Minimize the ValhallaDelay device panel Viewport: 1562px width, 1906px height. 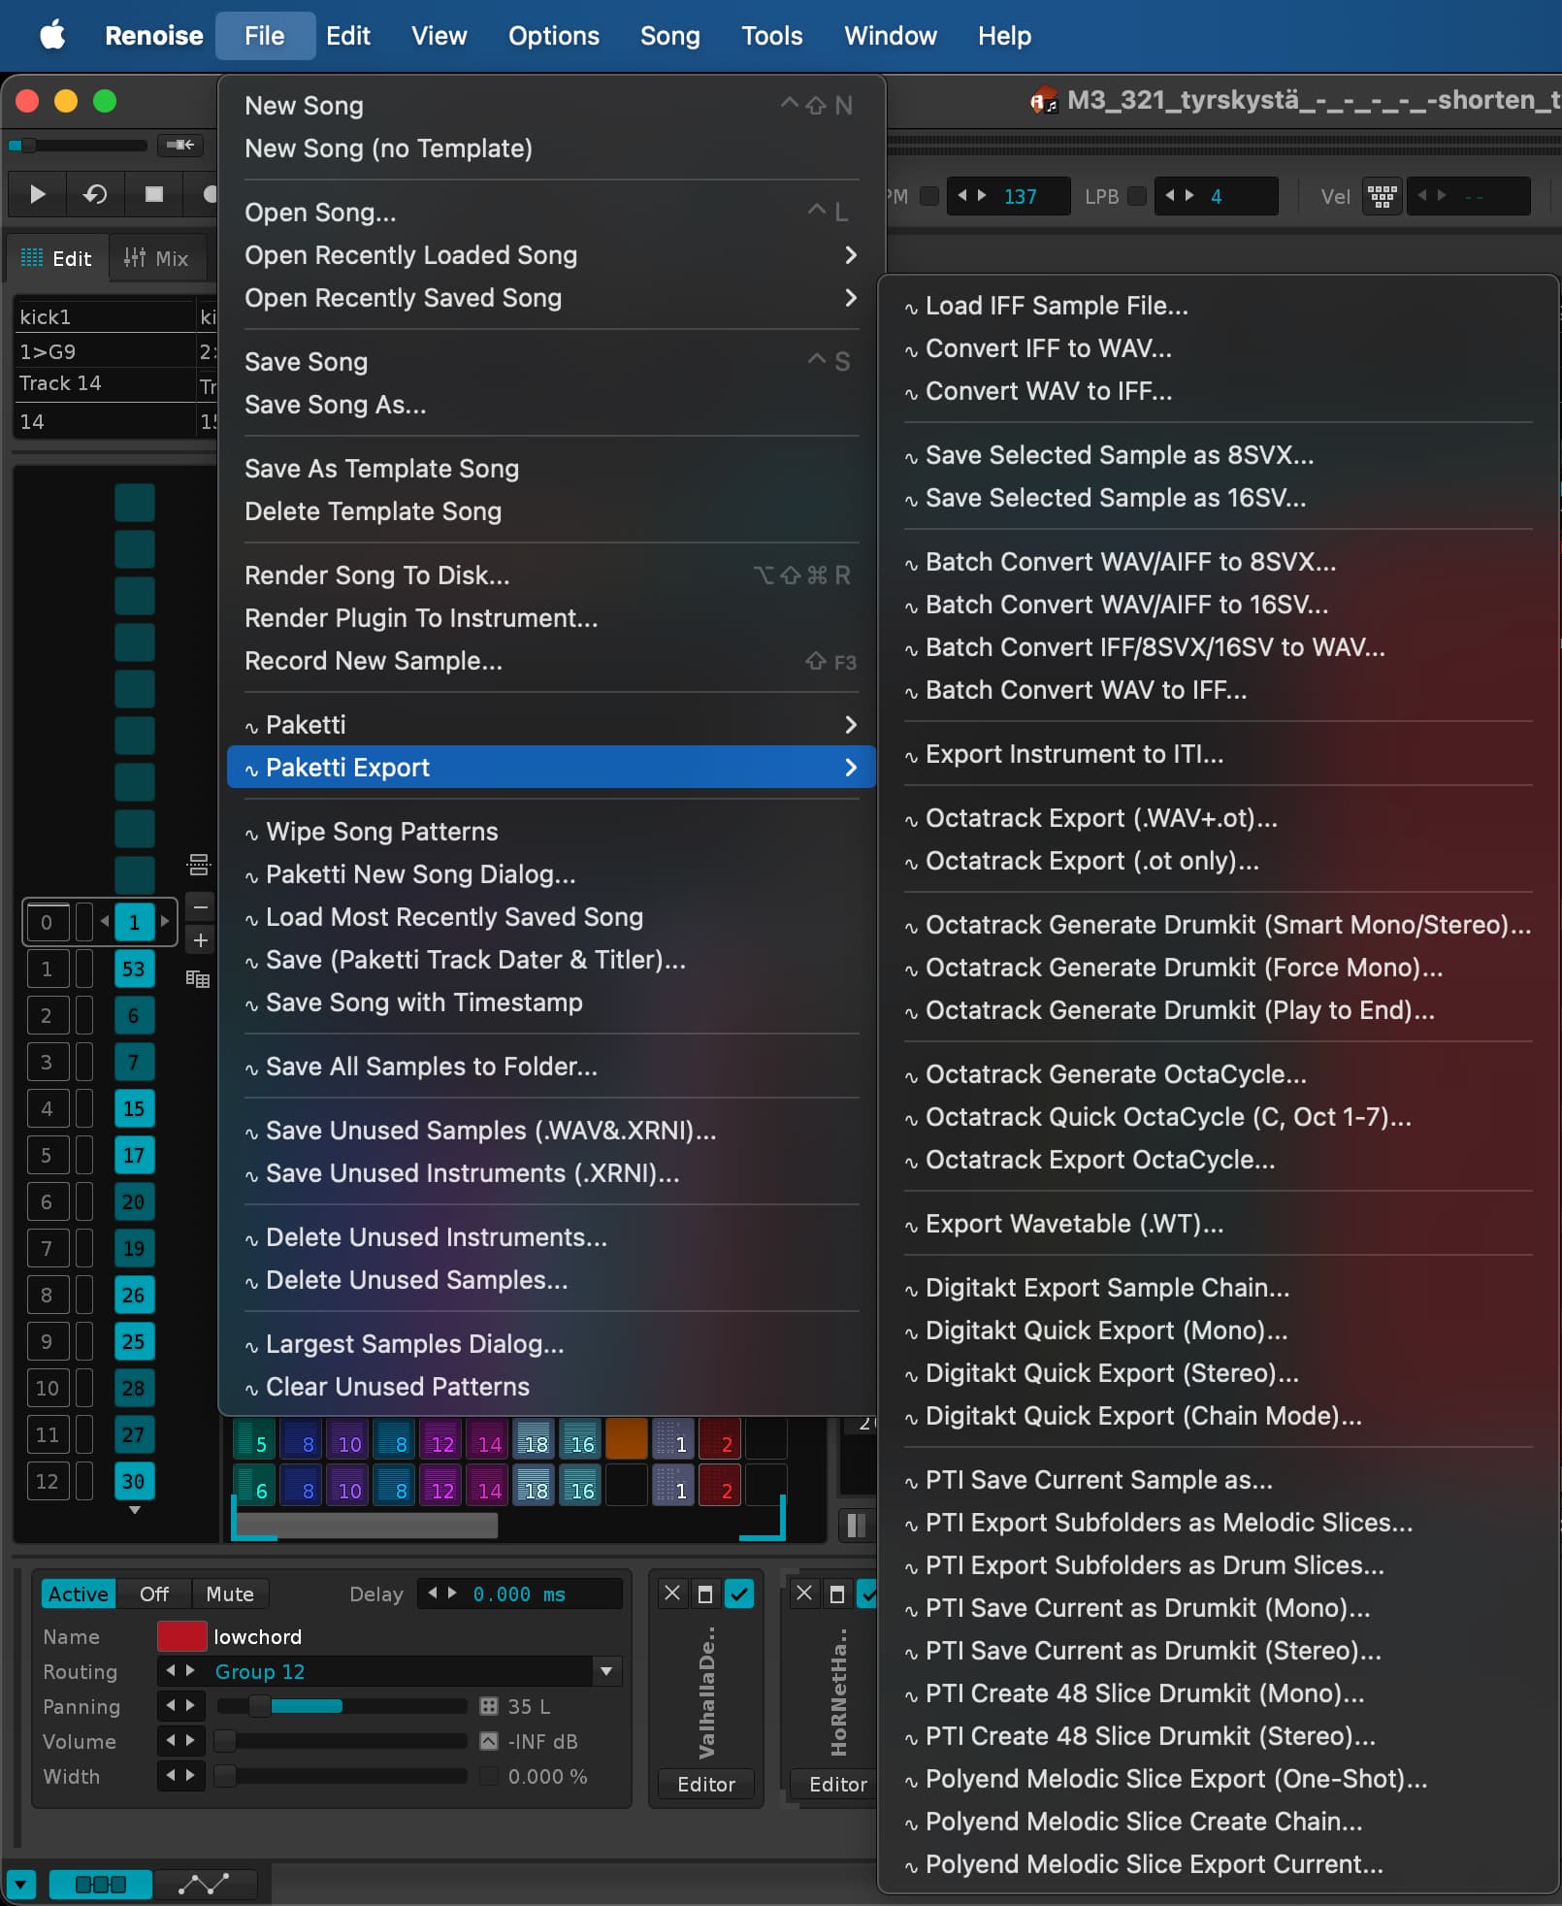(705, 1594)
